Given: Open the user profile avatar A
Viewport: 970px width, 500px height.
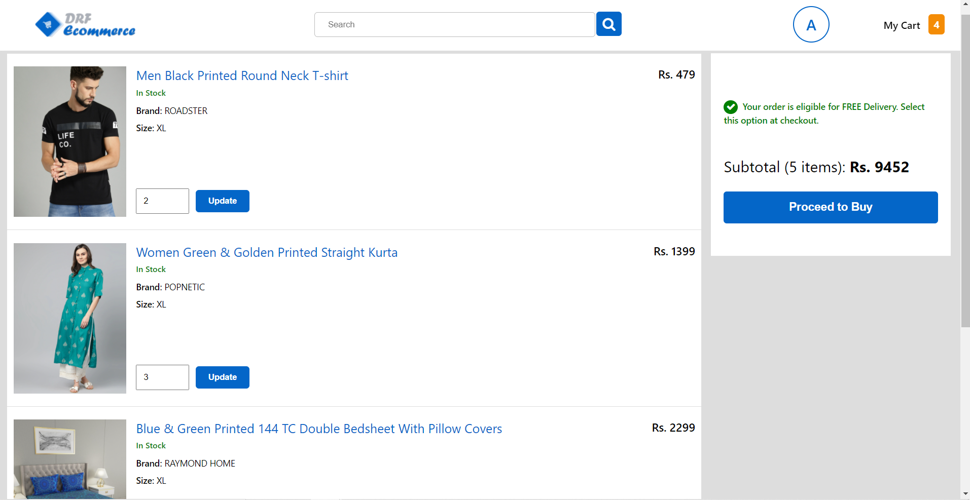Looking at the screenshot, I should [811, 24].
